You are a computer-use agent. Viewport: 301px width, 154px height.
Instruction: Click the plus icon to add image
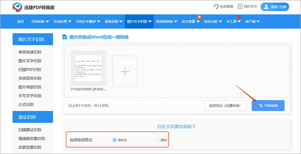coord(125,72)
